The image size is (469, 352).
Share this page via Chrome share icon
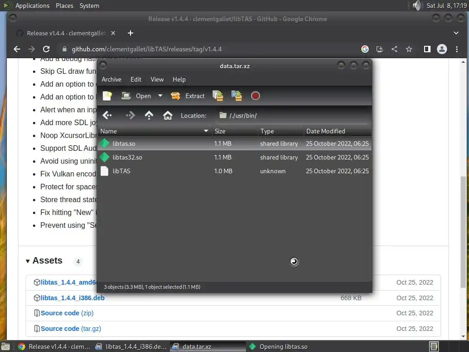coord(394,49)
